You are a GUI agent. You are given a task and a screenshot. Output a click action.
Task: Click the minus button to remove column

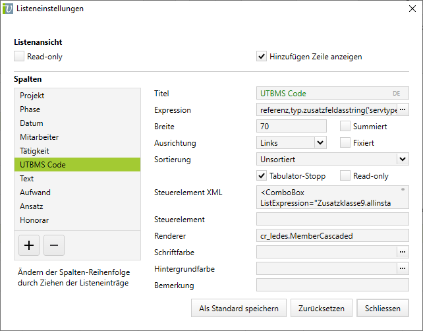click(x=53, y=246)
